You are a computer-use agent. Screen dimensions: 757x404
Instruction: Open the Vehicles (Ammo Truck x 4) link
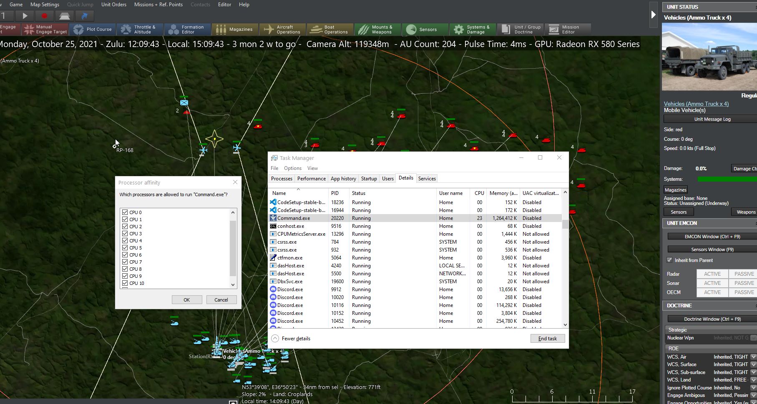tap(696, 104)
